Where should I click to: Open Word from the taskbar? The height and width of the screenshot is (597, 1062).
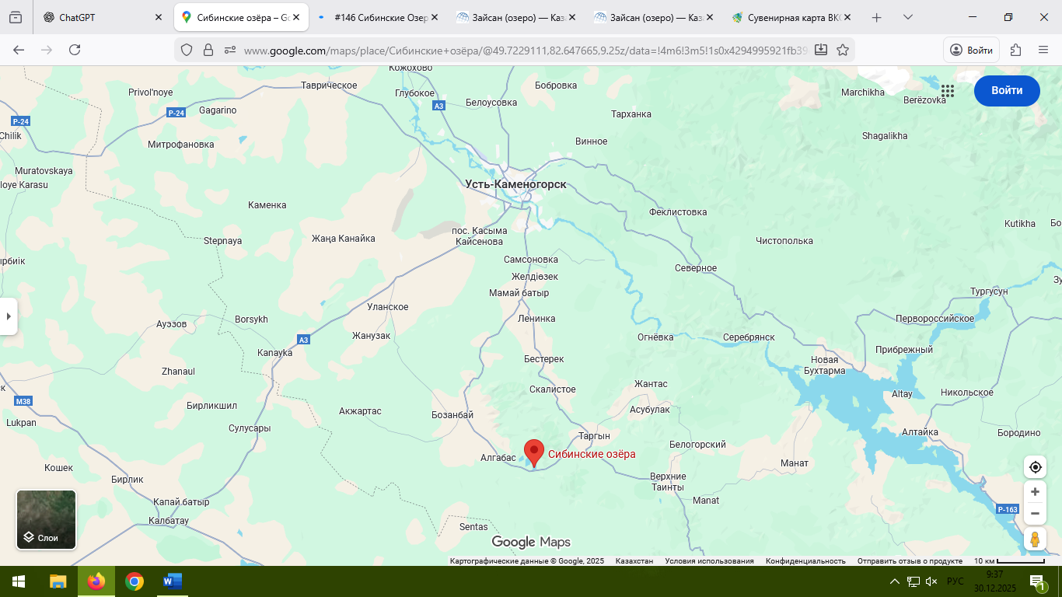172,581
